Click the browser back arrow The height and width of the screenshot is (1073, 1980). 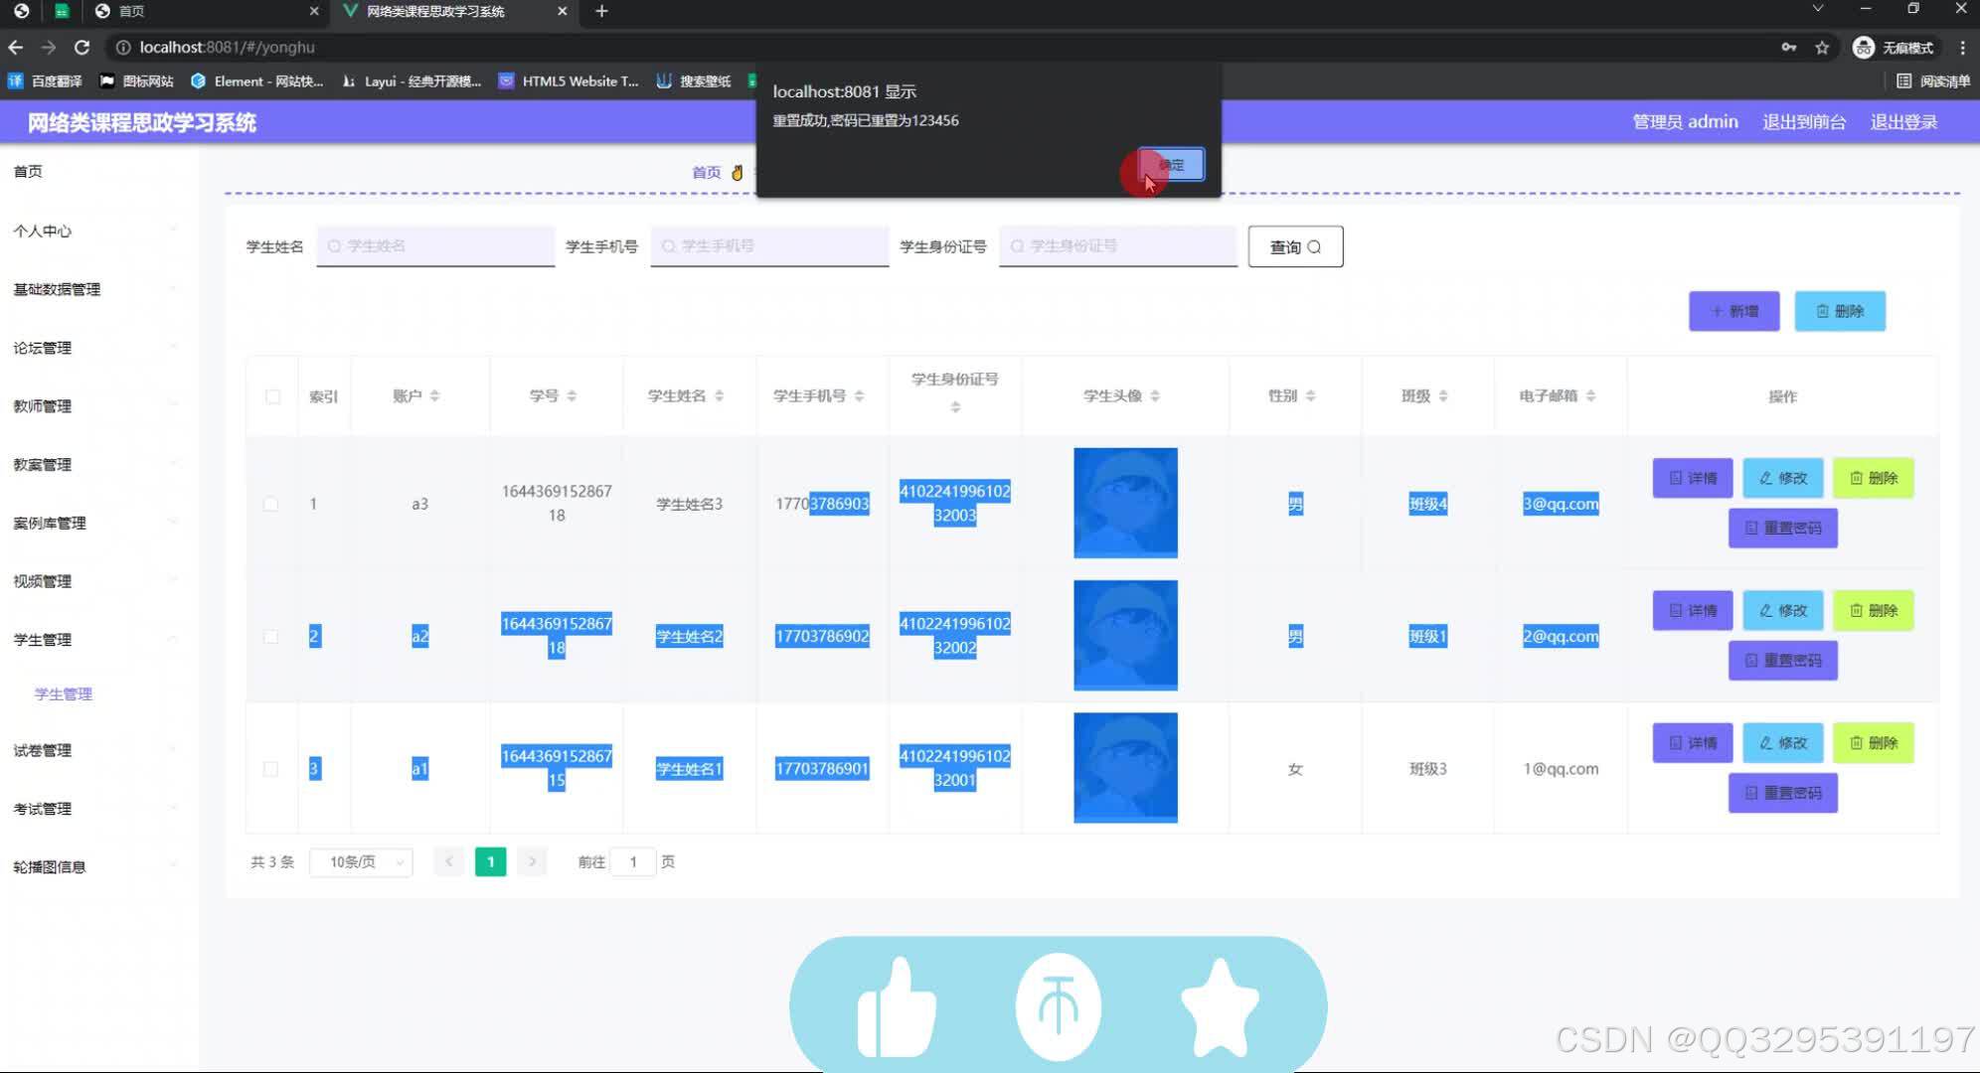16,47
